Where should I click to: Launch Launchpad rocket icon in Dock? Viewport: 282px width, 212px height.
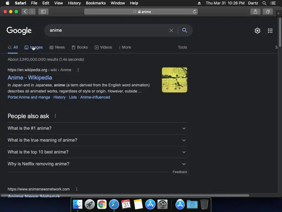click(90, 205)
